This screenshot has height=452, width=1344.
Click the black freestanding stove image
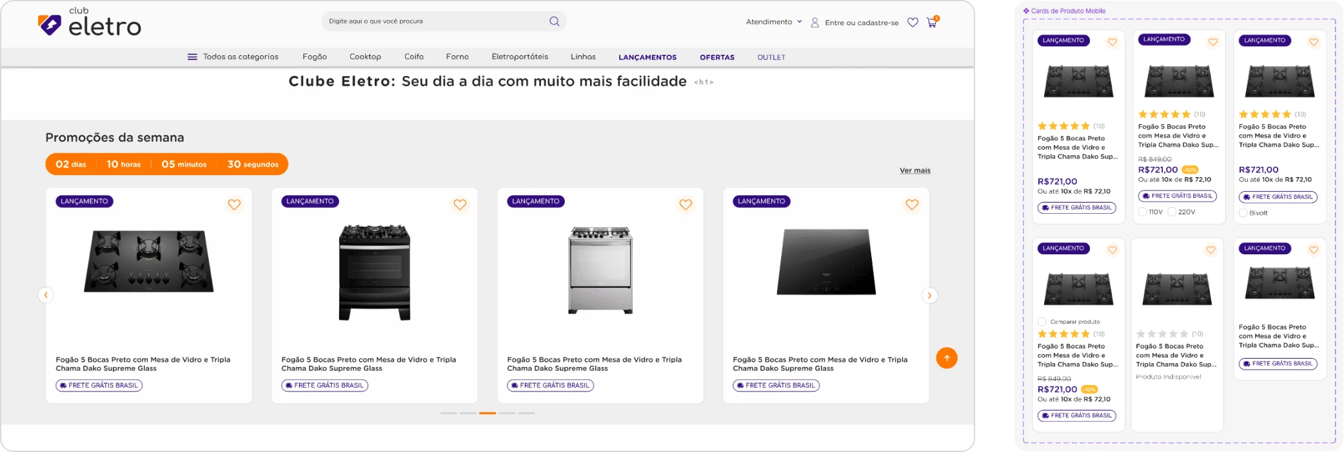click(375, 272)
